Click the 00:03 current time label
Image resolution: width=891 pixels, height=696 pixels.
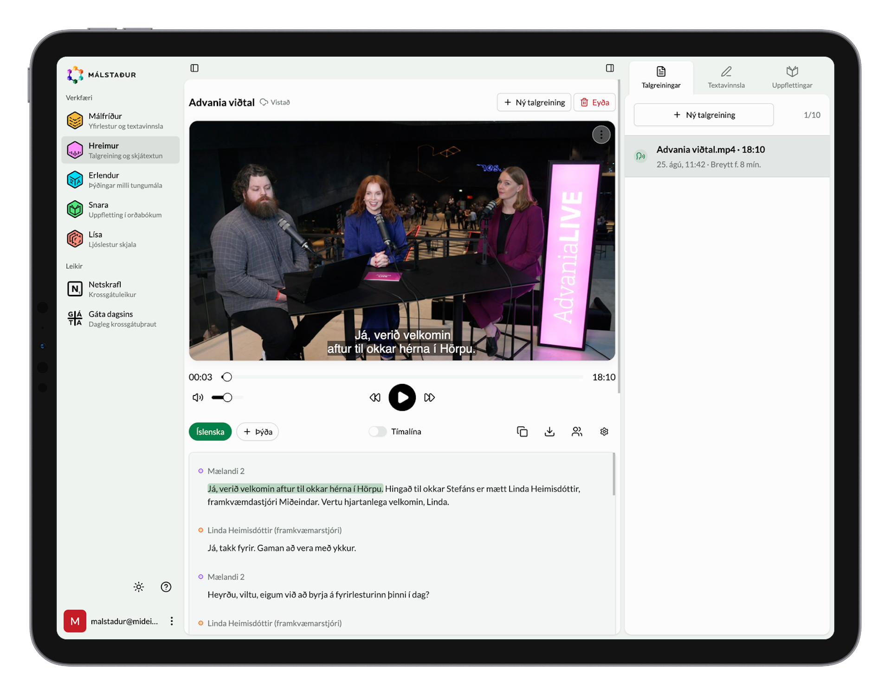click(x=200, y=377)
